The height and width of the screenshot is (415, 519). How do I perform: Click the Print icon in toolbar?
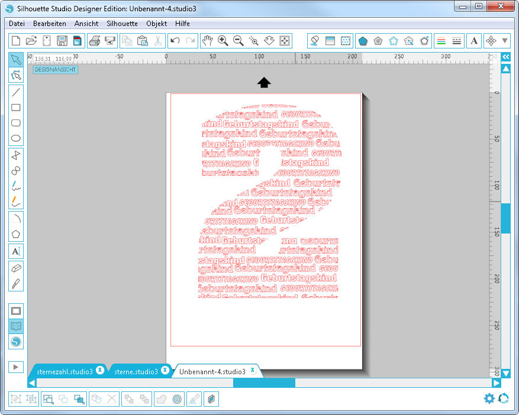point(94,41)
